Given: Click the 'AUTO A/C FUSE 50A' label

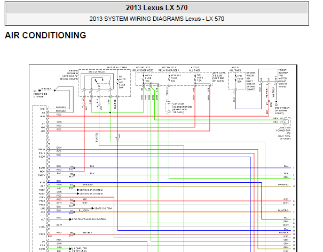Looking at the screenshot, I should (122, 82).
